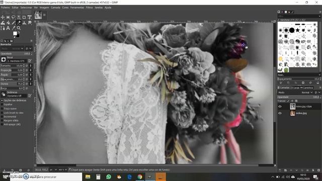Select the Crop tool
322x181 pixels.
click(24, 17)
